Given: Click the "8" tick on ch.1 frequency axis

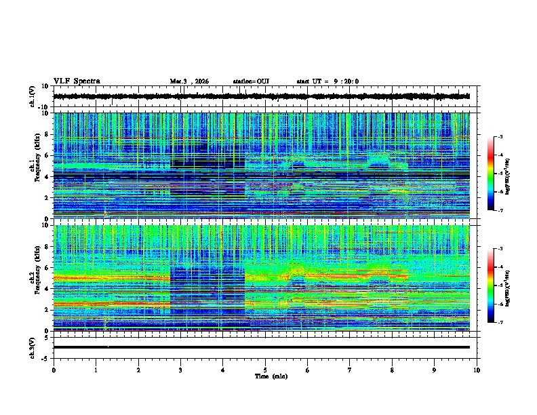Looking at the screenshot, I should pos(47,134).
